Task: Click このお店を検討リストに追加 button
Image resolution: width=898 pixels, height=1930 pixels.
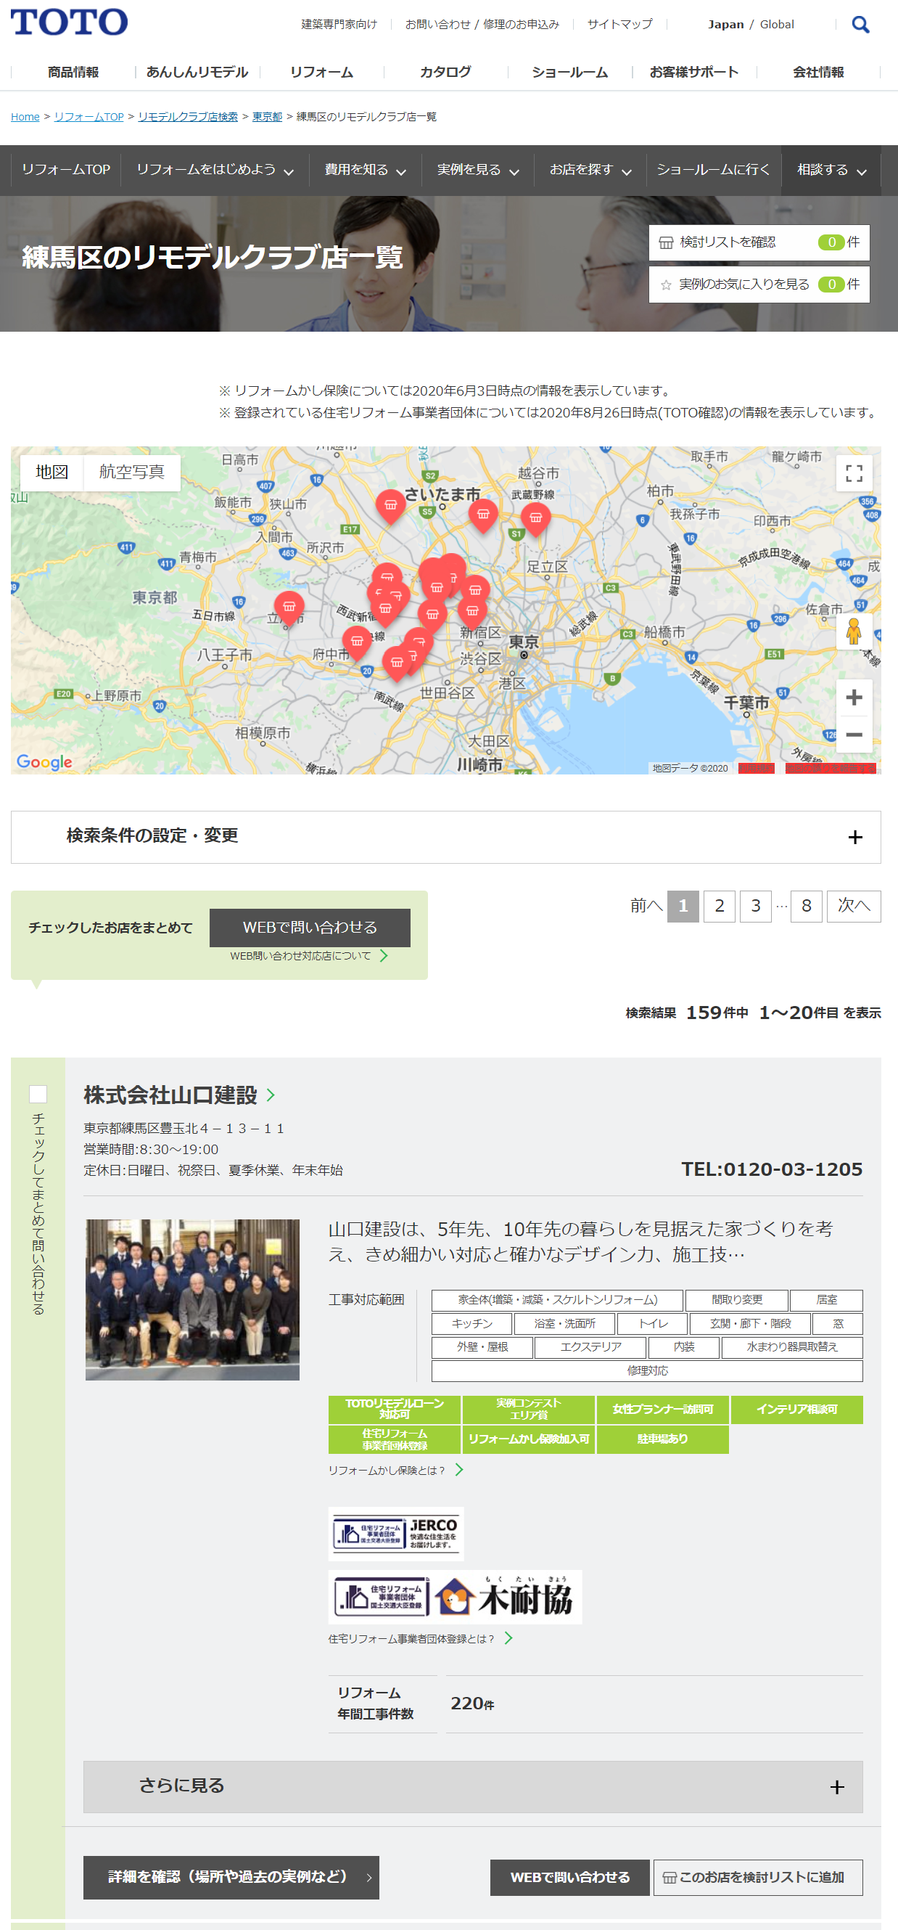Action: (758, 1878)
